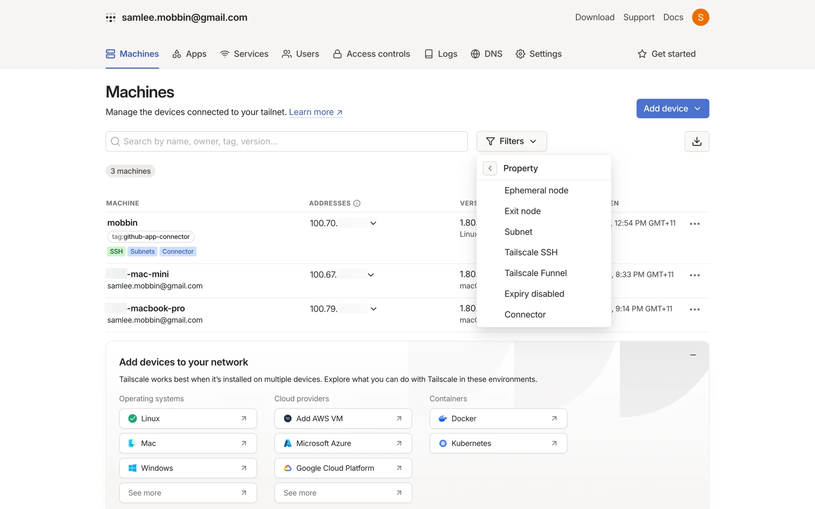Click the back arrow in Property menu

click(x=490, y=168)
